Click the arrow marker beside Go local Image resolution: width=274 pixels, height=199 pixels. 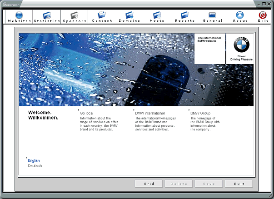click(79, 110)
